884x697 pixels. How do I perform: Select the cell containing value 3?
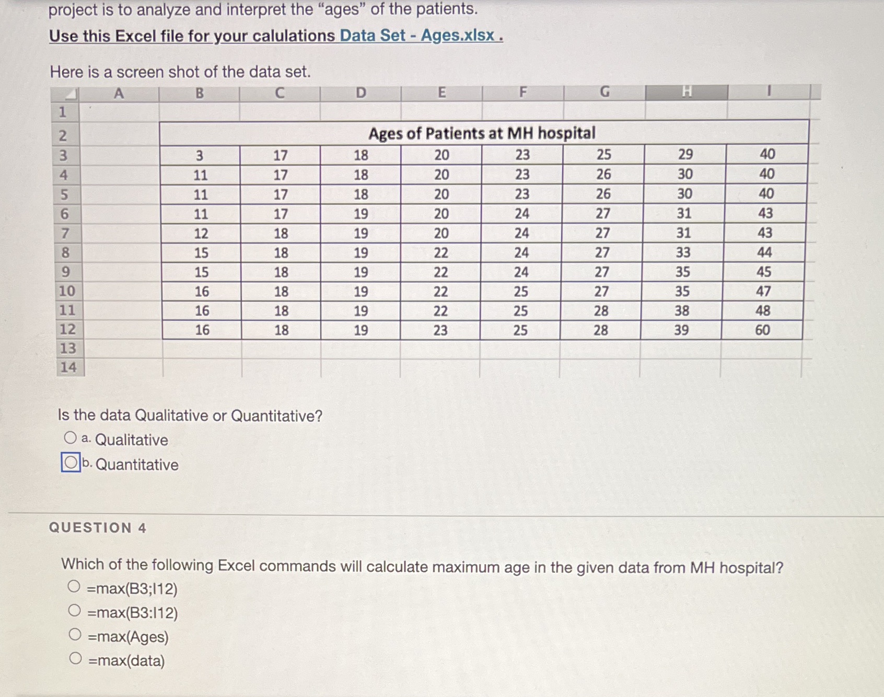point(200,154)
